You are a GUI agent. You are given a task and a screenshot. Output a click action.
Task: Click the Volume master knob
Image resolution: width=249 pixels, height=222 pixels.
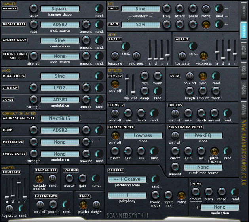(69, 178)
